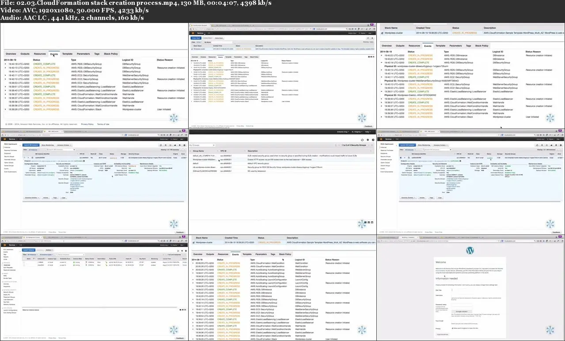Screen dimensions: 565x341
Task: Expand 20:00:29 WaitCondition event in eighth frame
Action: 193,263
